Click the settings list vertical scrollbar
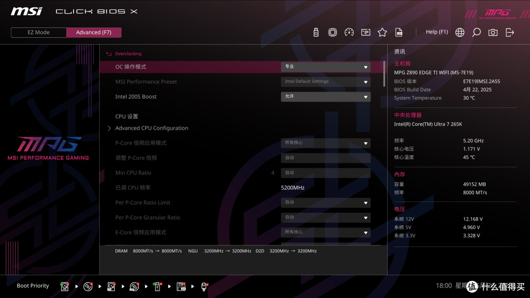Viewport: 530px width, 298px height. [x=384, y=74]
